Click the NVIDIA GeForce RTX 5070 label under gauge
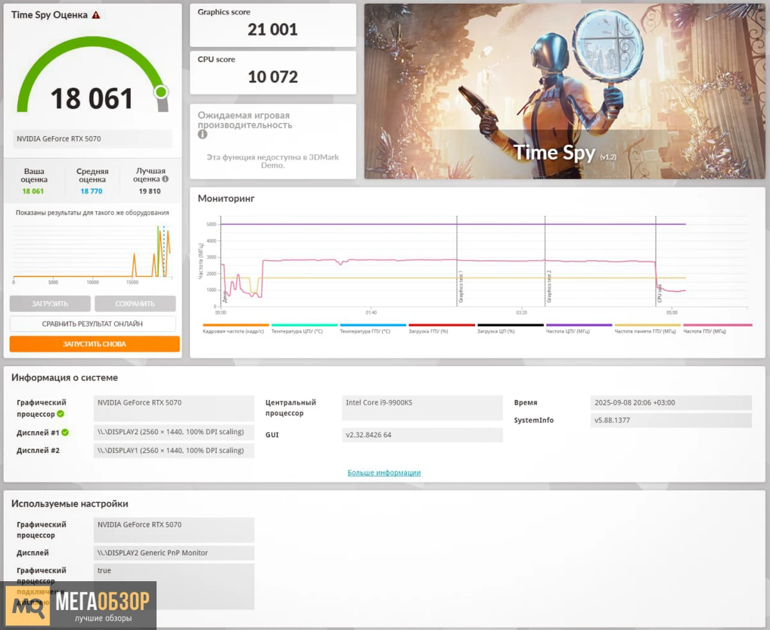Viewport: 770px width, 630px height. coord(92,139)
